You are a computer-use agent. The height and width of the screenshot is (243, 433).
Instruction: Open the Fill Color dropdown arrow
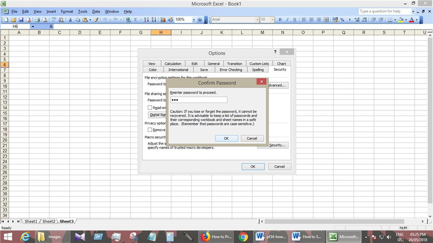click(x=405, y=19)
